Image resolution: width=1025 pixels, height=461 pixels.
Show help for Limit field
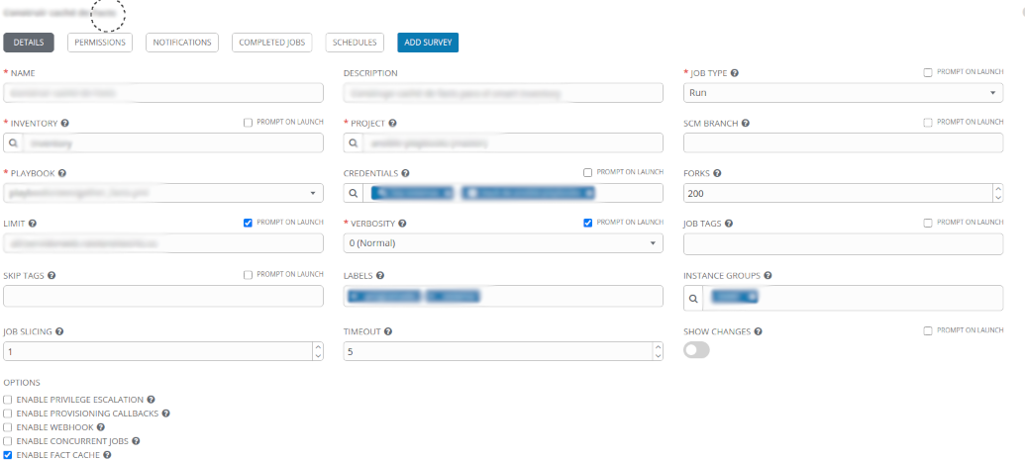click(32, 224)
